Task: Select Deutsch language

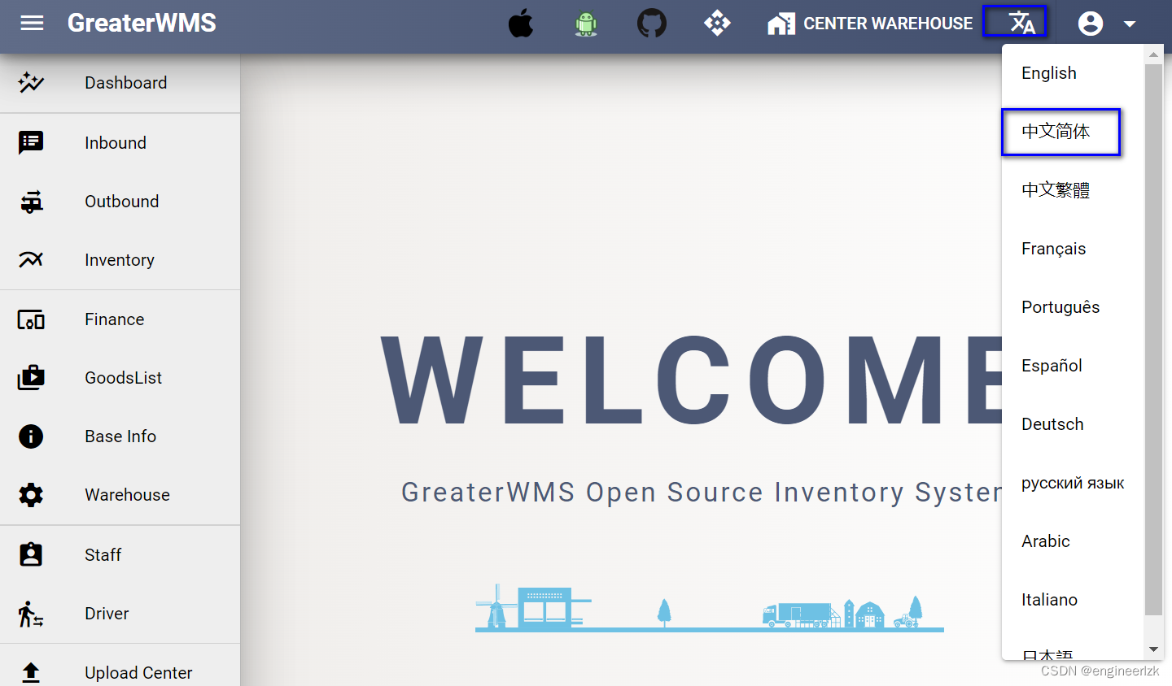Action: tap(1073, 424)
